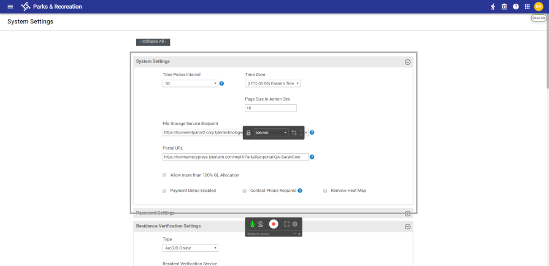Toggle the green microphone in recorder
The width and height of the screenshot is (549, 266).
tap(252, 224)
